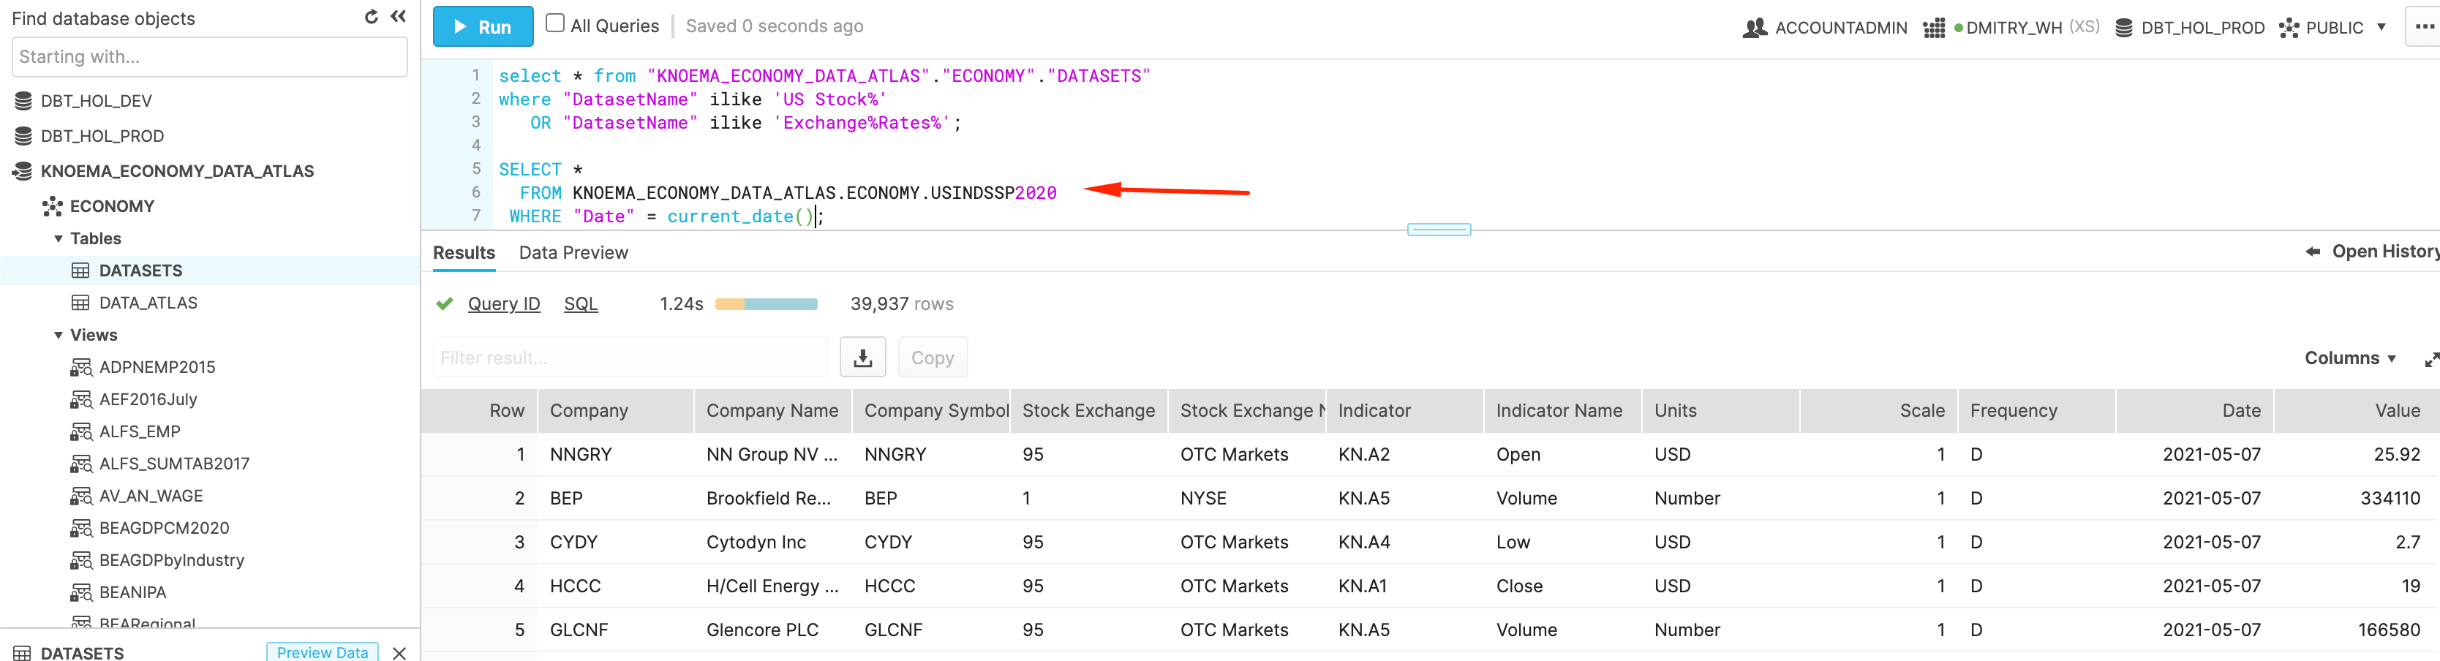
Task: Select the H/Cell Energy ... cell
Action: [x=772, y=586]
